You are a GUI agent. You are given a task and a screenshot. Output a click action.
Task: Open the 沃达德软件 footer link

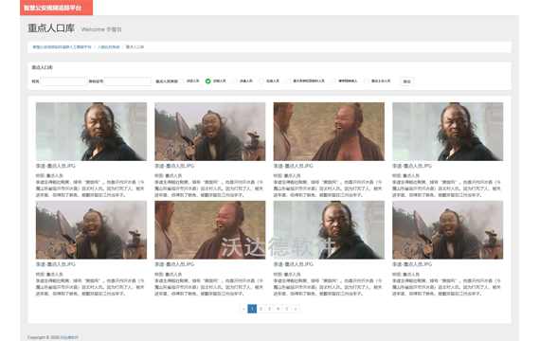69,337
